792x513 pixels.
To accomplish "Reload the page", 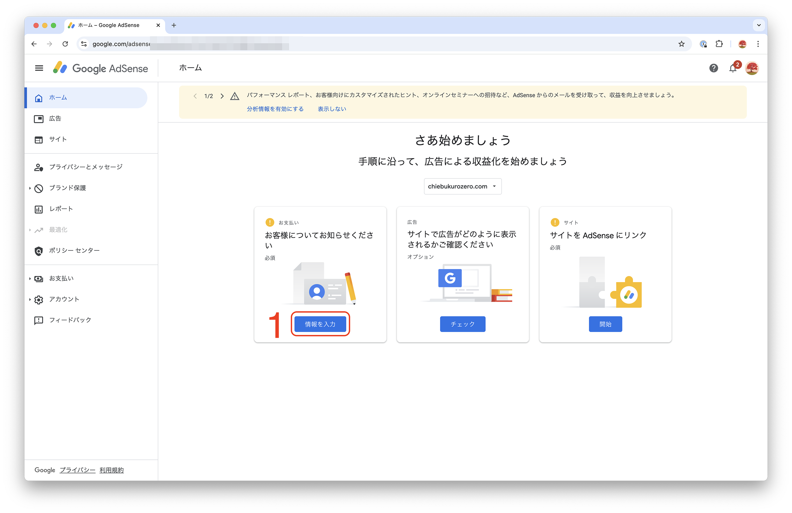I will coord(65,44).
